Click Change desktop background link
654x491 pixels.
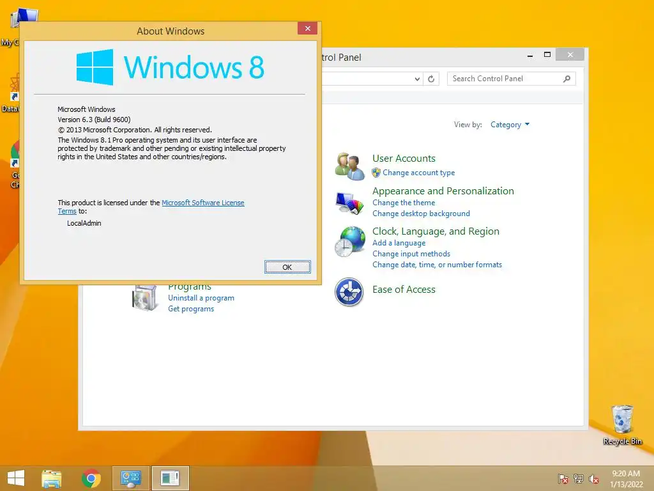(422, 214)
